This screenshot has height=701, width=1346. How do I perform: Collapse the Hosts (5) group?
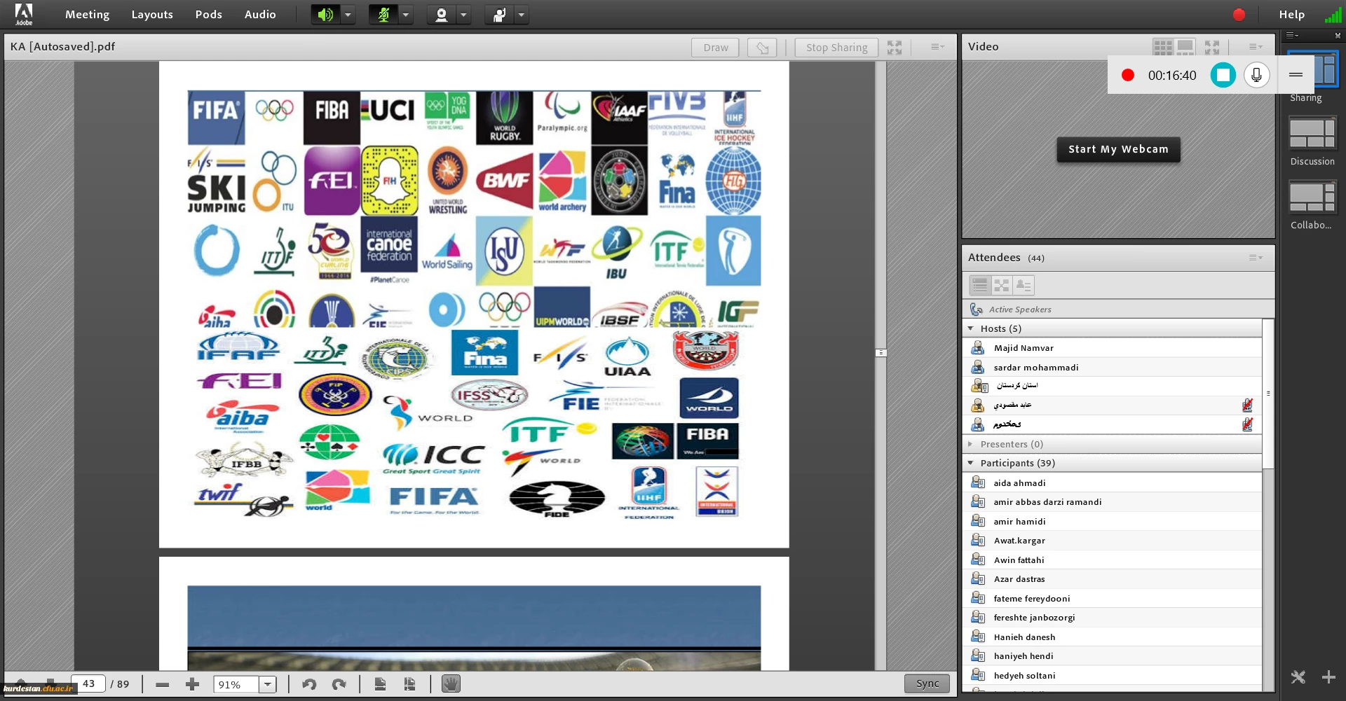(x=971, y=328)
